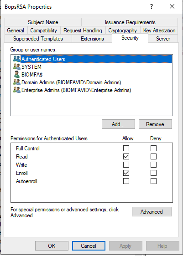Viewport: 183px width, 256px height.
Task: Open Advanced permission settings
Action: point(152,212)
